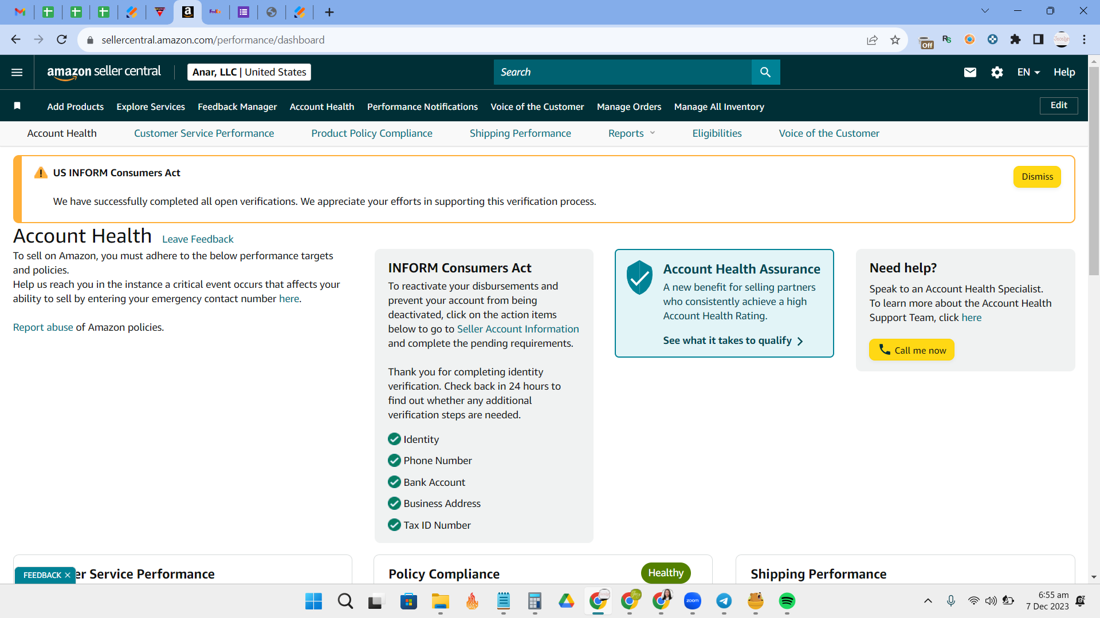Open the browser tab search dropdown
This screenshot has width=1100, height=618.
click(x=985, y=11)
